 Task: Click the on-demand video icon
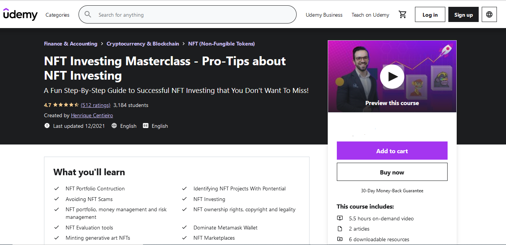340,218
